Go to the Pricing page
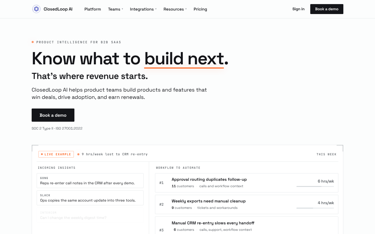This screenshot has width=375, height=234. [x=200, y=9]
